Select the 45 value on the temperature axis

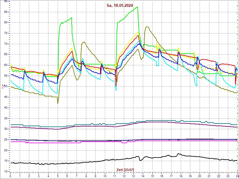(5, 97)
